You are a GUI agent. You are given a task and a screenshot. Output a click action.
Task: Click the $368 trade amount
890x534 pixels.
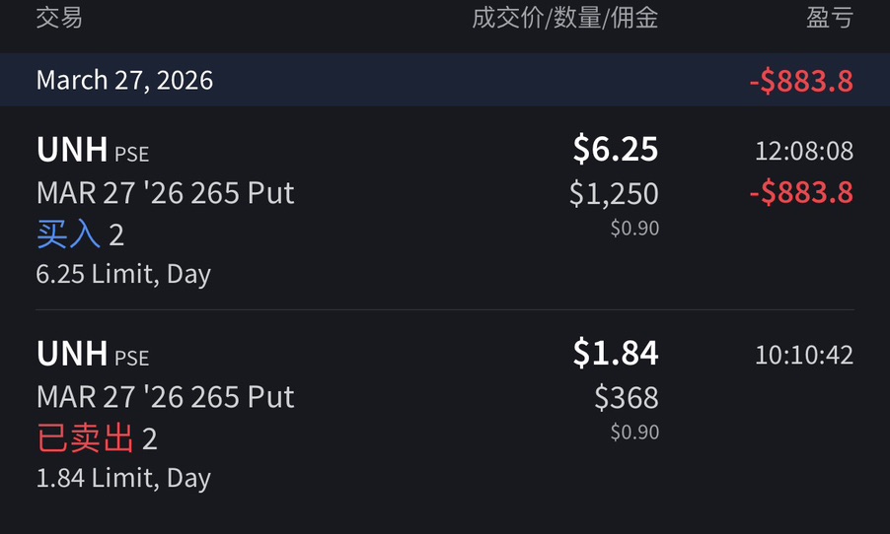(627, 397)
